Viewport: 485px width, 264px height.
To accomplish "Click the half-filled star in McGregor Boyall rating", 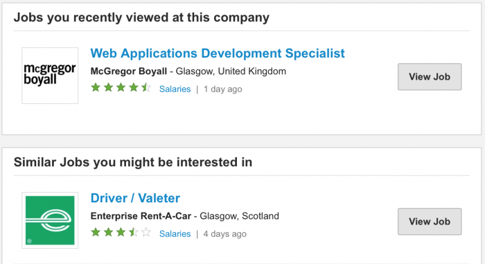I will pyautogui.click(x=146, y=87).
